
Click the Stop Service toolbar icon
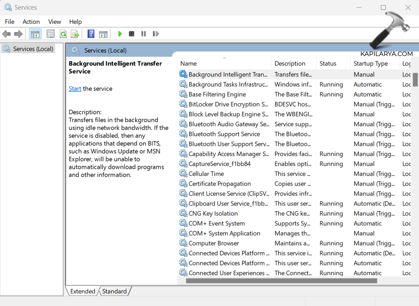(x=132, y=34)
